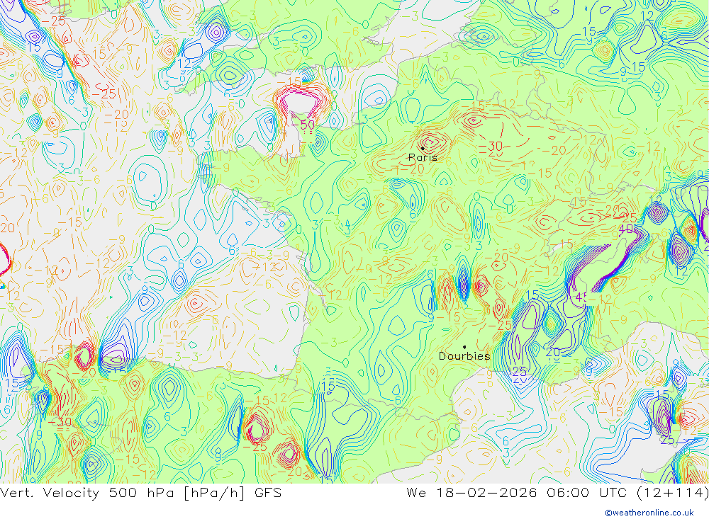
Task: Click the Paris city label
Action: 423,157
